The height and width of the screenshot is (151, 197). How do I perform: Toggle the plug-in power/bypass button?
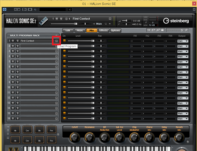[x=5, y=9]
